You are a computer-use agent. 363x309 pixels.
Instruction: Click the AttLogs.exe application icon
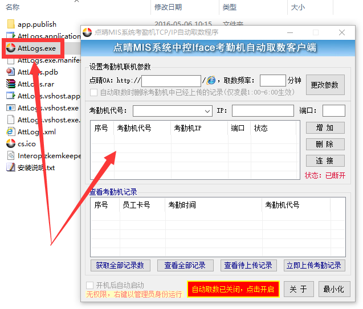[x=10, y=48]
